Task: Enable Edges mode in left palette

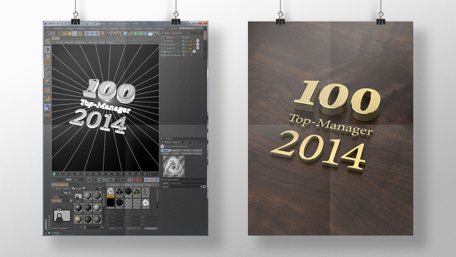Action: click(47, 75)
